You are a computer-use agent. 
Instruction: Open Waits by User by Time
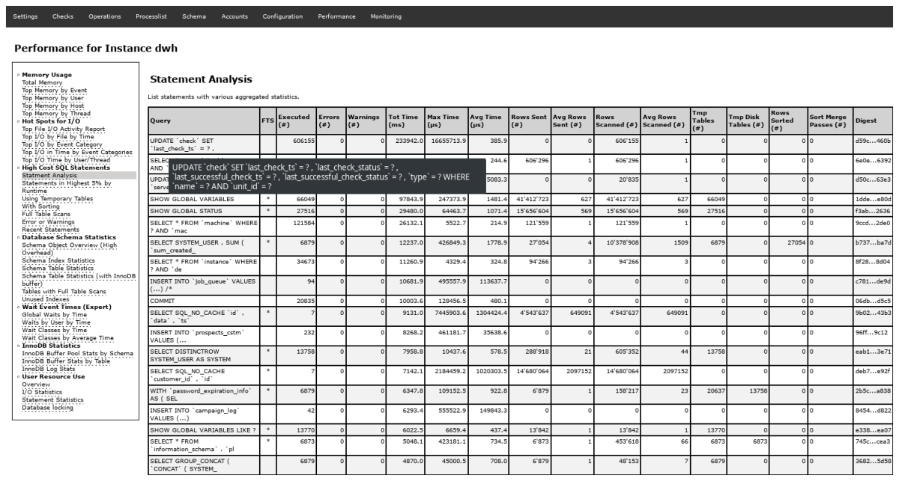click(58, 322)
